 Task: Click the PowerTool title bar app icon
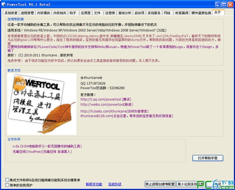4,4
